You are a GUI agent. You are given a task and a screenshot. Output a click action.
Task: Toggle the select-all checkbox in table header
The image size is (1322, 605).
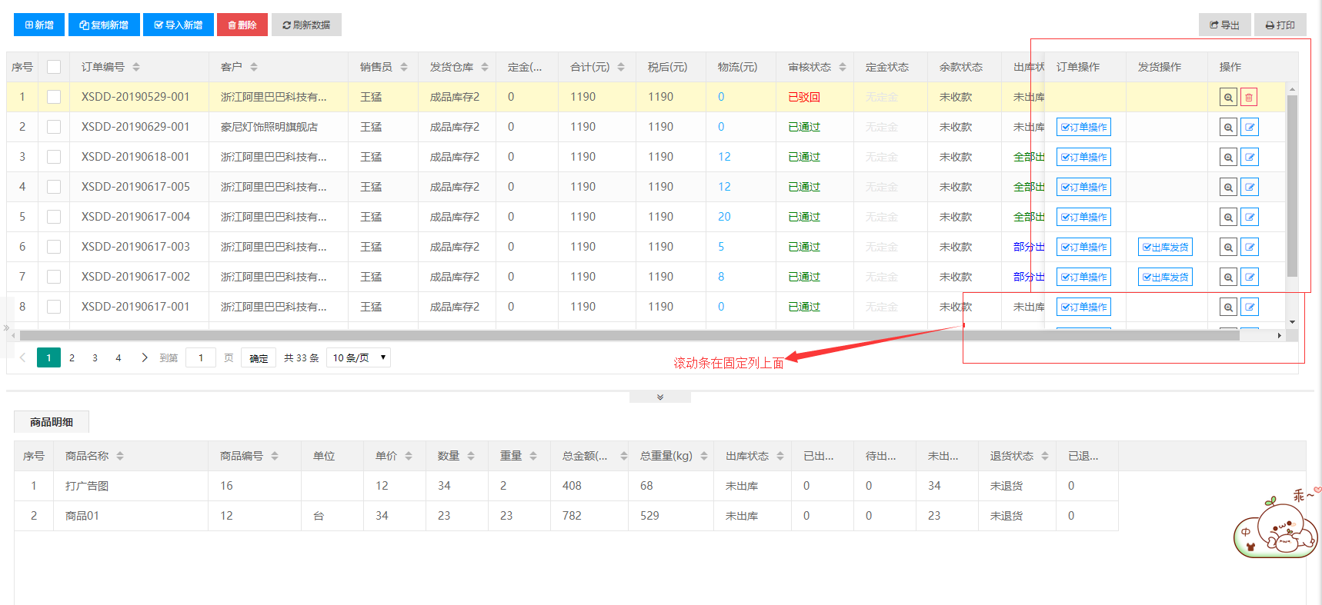54,68
